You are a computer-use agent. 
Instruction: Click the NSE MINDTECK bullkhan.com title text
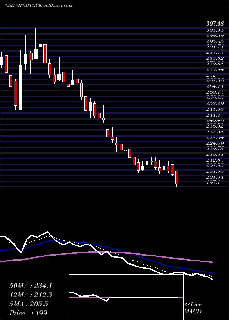click(x=38, y=5)
